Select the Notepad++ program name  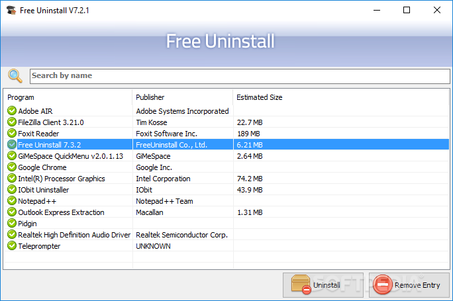(x=37, y=201)
